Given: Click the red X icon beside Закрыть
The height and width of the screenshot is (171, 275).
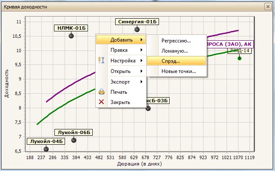Looking at the screenshot, I should [x=101, y=102].
